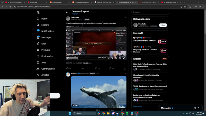This screenshot has width=206, height=116.
Task: Open Articles in the X sidebar
Action: coord(43,75)
